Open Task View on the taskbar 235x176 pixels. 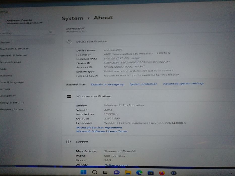pyautogui.click(x=105, y=173)
